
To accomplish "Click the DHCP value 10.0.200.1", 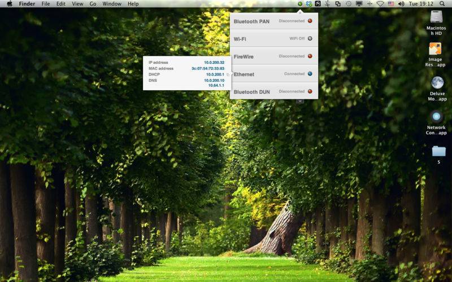I will click(215, 74).
